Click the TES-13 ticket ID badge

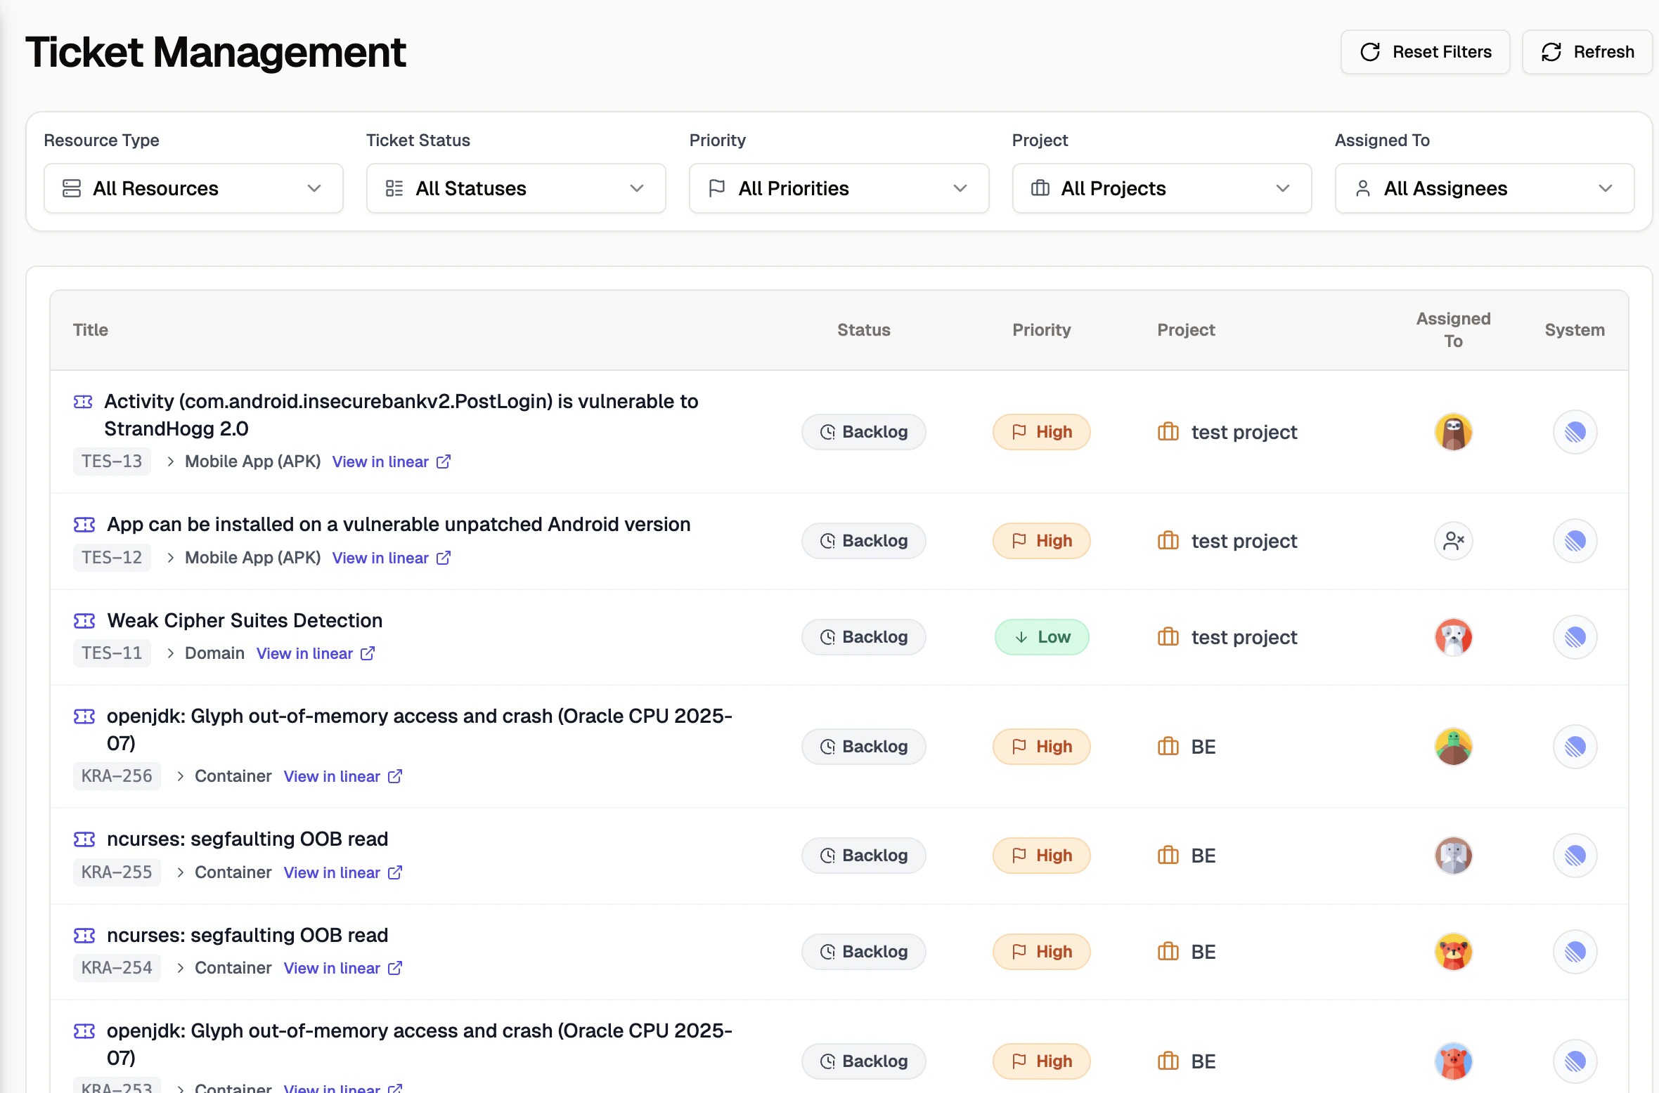point(112,462)
